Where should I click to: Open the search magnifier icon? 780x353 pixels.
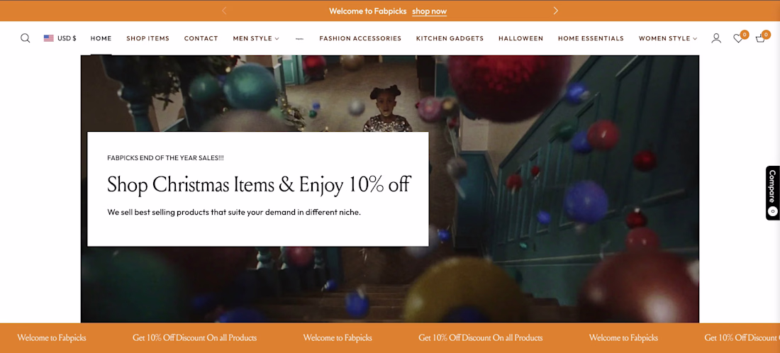(x=26, y=38)
